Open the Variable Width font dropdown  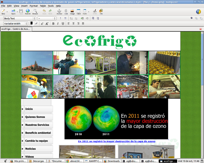click(16, 23)
